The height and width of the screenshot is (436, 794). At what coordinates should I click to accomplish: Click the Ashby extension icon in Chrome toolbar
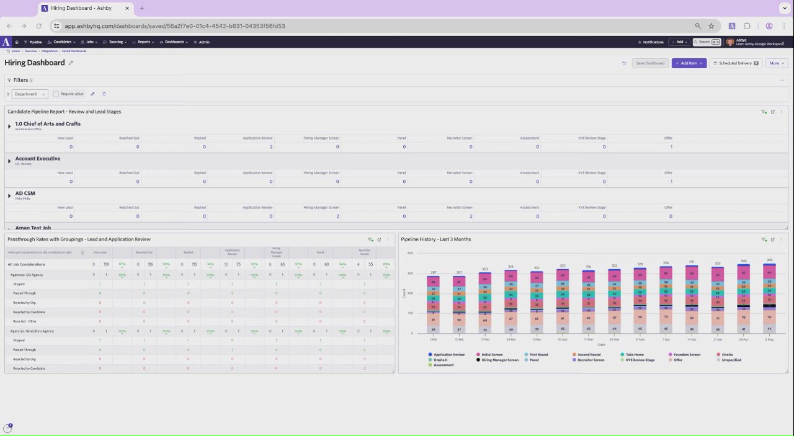(x=732, y=26)
